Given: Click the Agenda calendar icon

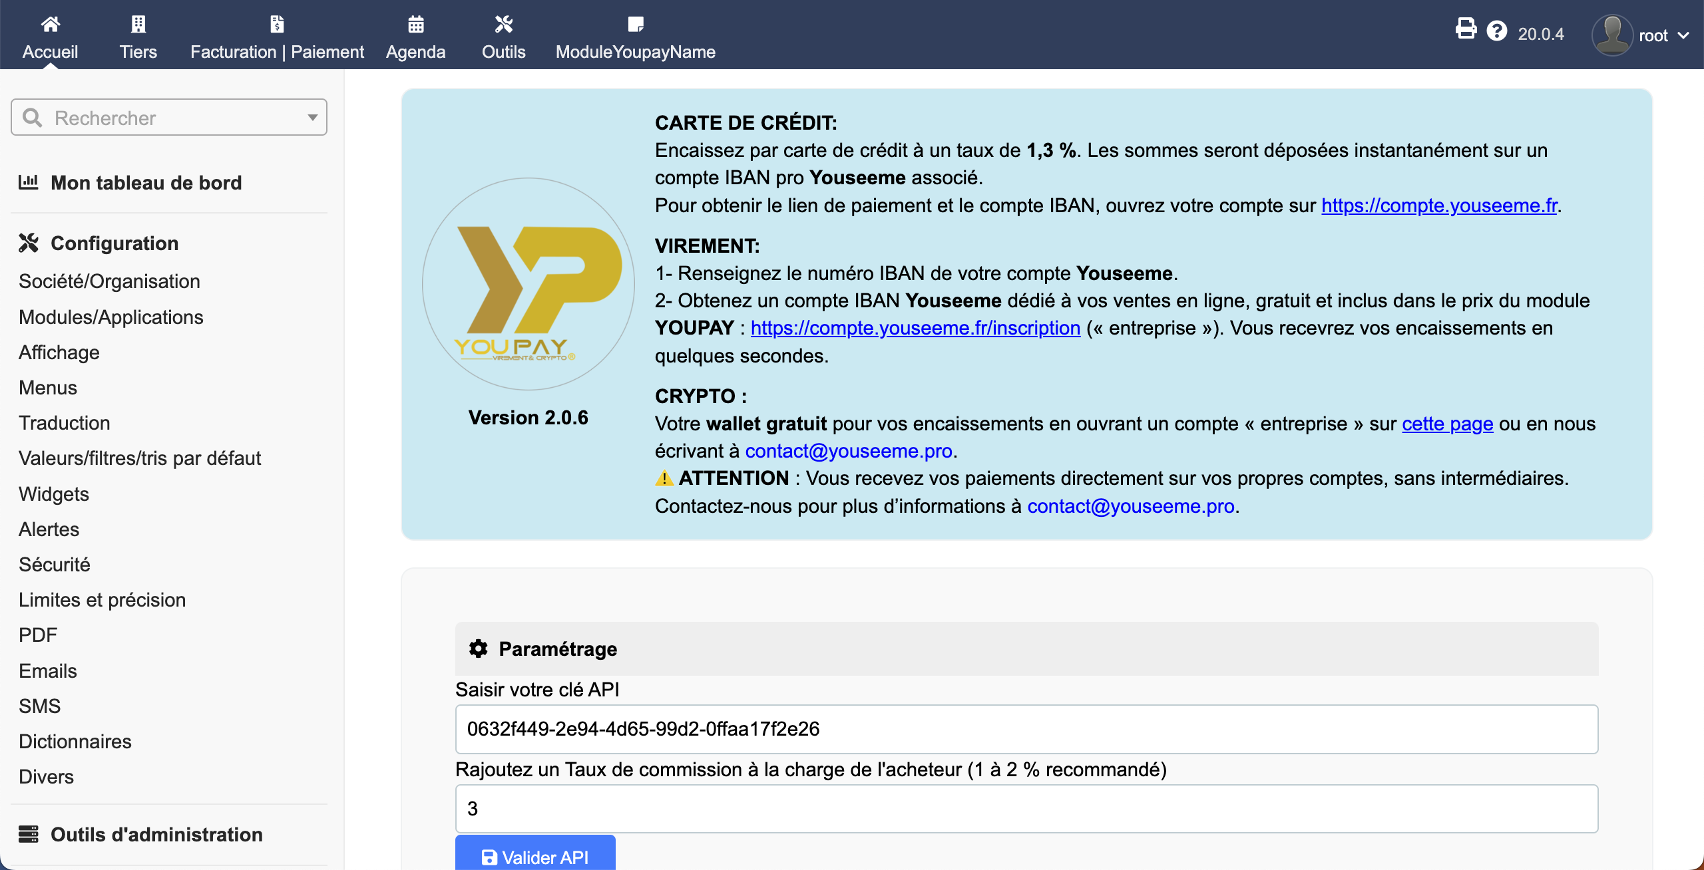Looking at the screenshot, I should pyautogui.click(x=415, y=25).
